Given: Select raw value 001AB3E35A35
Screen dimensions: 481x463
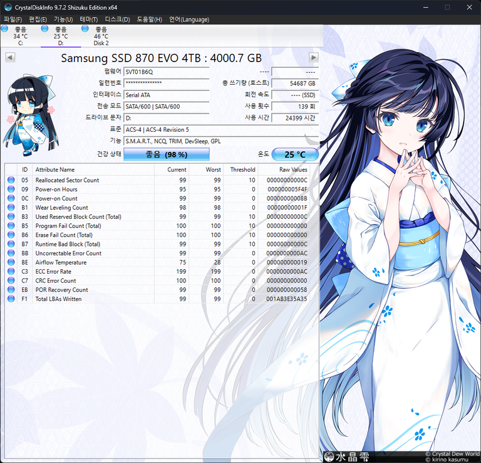Looking at the screenshot, I should click(286, 299).
